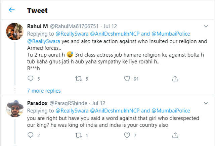Expand 7 more replies

point(44,91)
